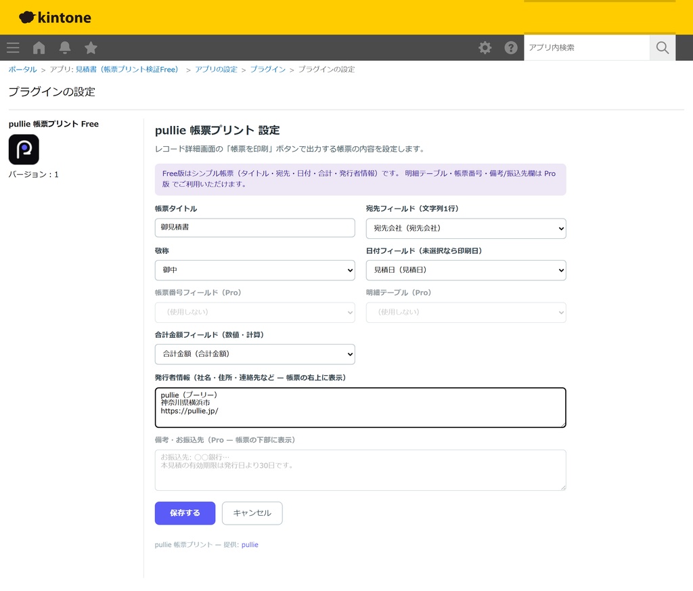The height and width of the screenshot is (591, 693).
Task: Click the kintone logo
Action: (x=55, y=17)
